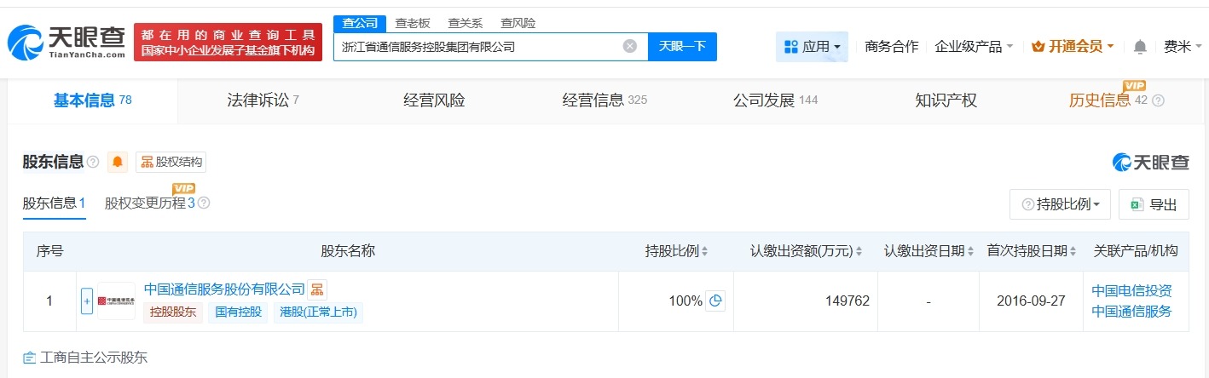Select the 查公司 search tab
This screenshot has height=378, width=1209.
[x=359, y=23]
